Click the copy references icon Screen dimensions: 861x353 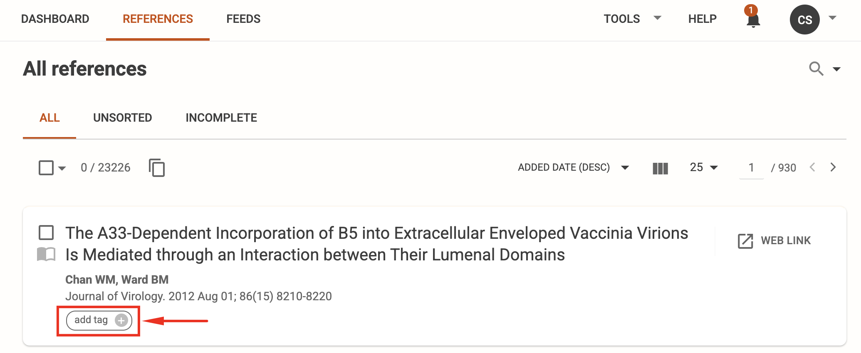(157, 168)
